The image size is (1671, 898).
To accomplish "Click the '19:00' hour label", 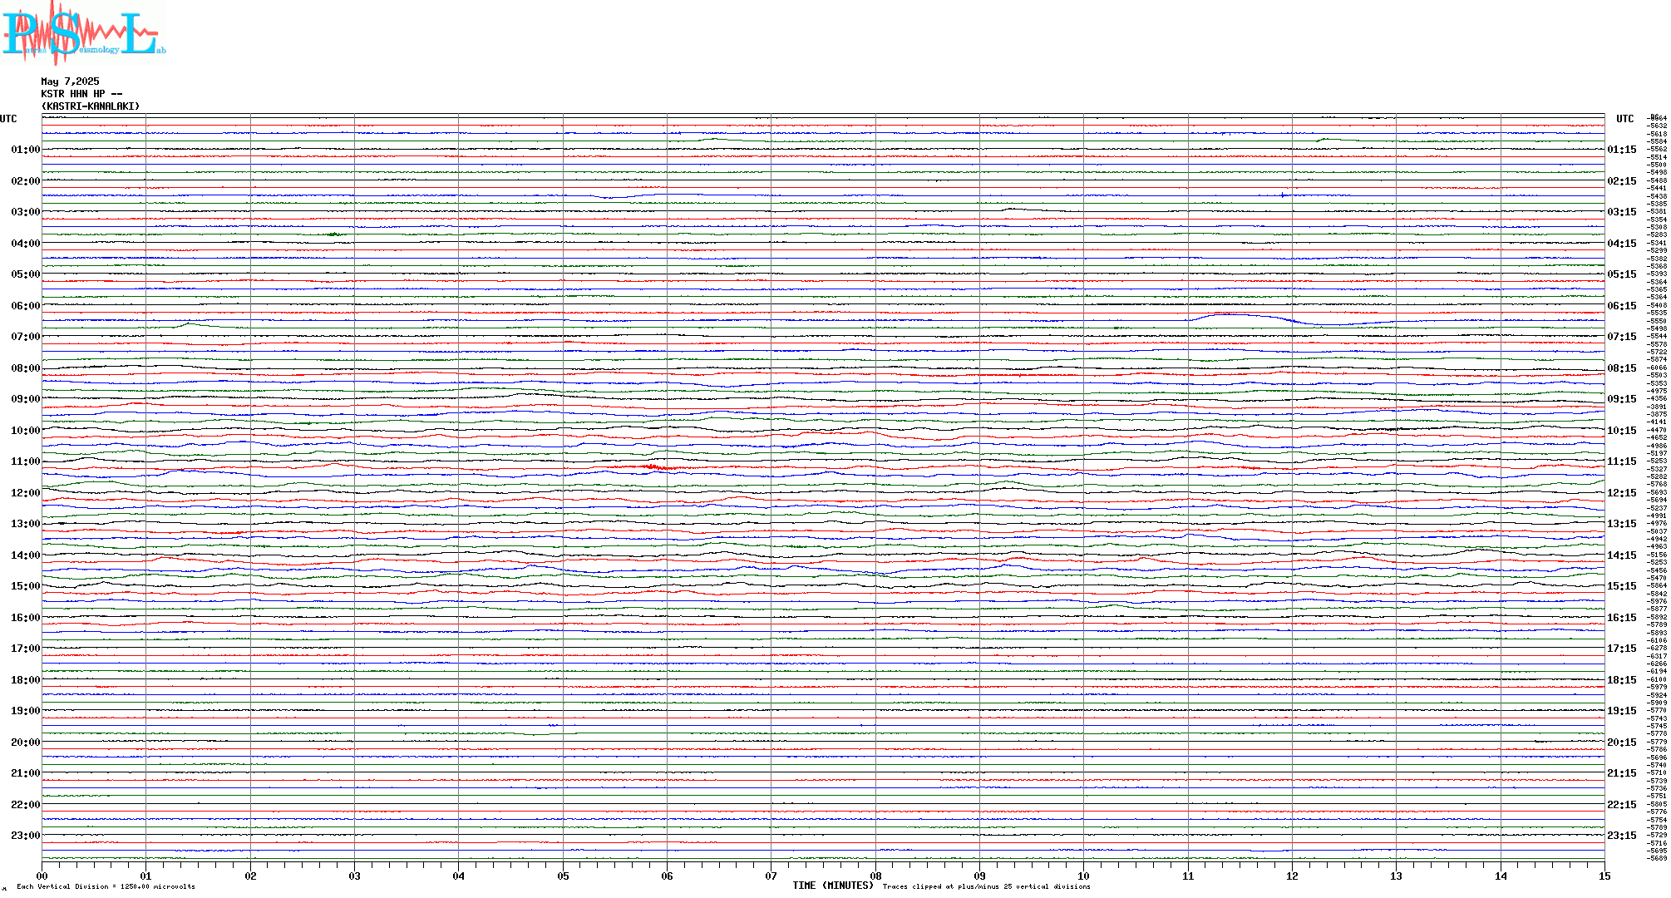I will pyautogui.click(x=26, y=711).
